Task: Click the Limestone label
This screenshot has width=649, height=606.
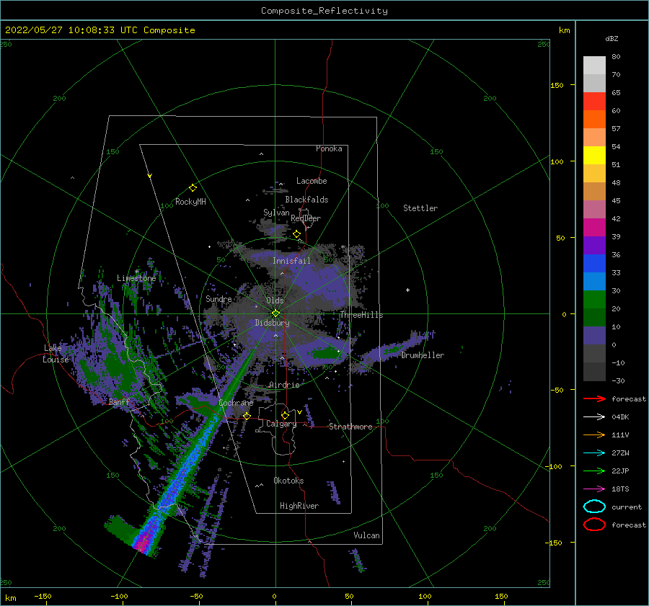Action: pyautogui.click(x=136, y=278)
